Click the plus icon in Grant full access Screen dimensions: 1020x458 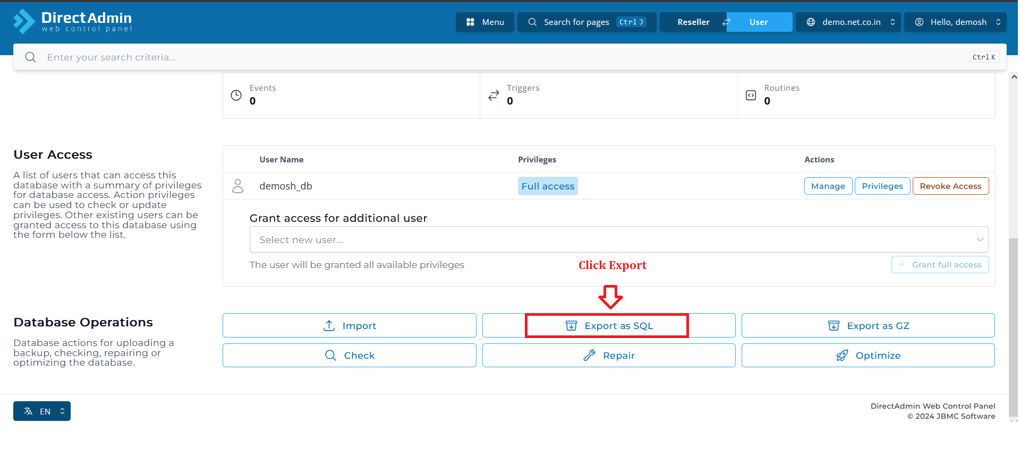coord(902,264)
